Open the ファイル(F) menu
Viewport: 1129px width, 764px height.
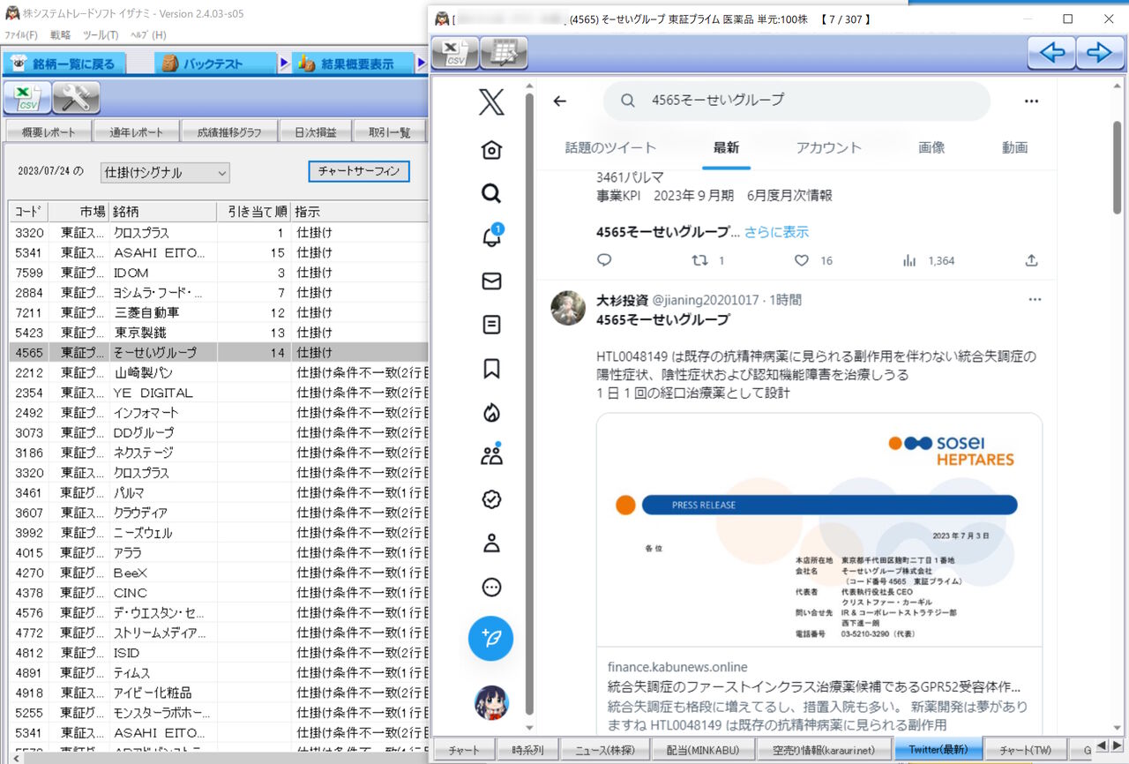click(x=20, y=34)
